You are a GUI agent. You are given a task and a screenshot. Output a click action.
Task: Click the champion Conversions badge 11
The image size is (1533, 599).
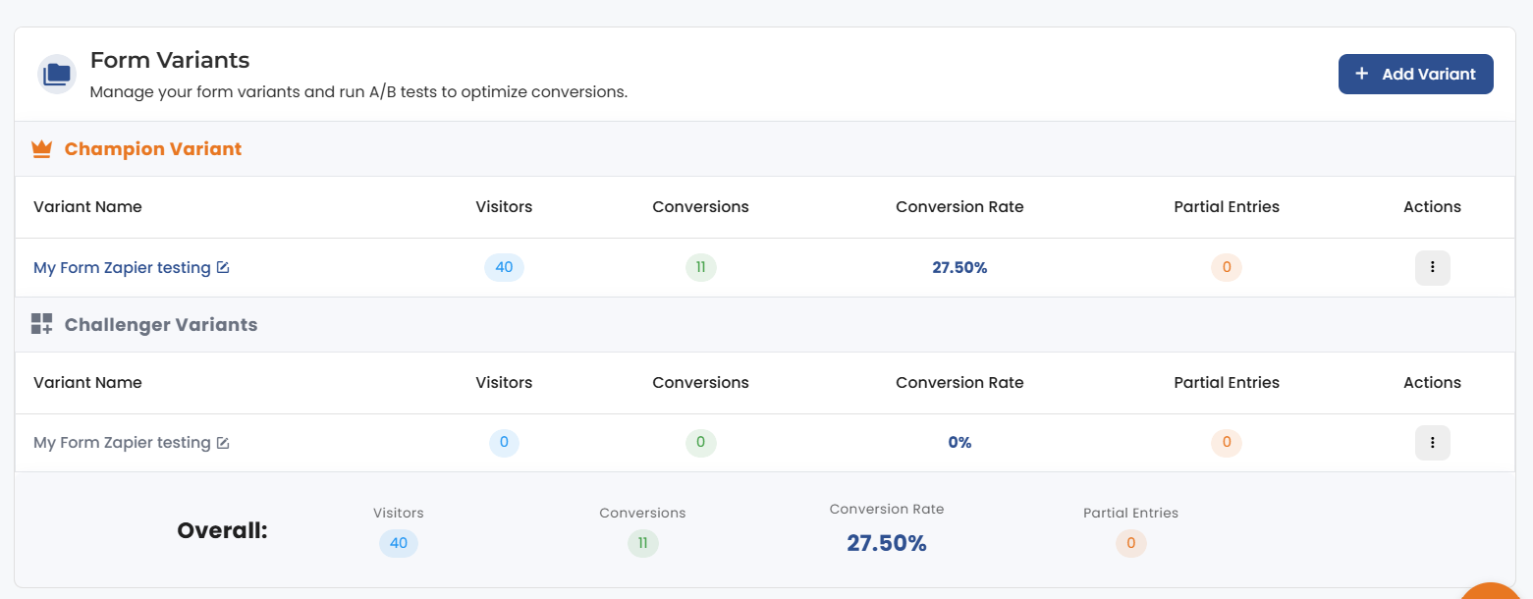point(700,267)
